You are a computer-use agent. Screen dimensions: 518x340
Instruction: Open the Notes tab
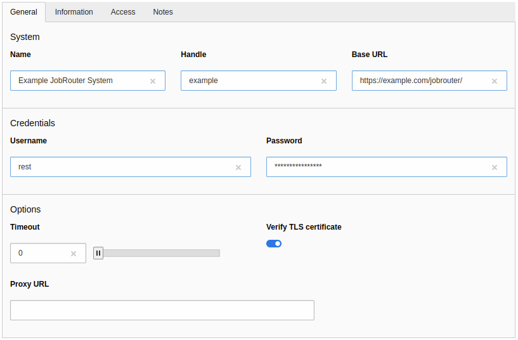[x=163, y=12]
